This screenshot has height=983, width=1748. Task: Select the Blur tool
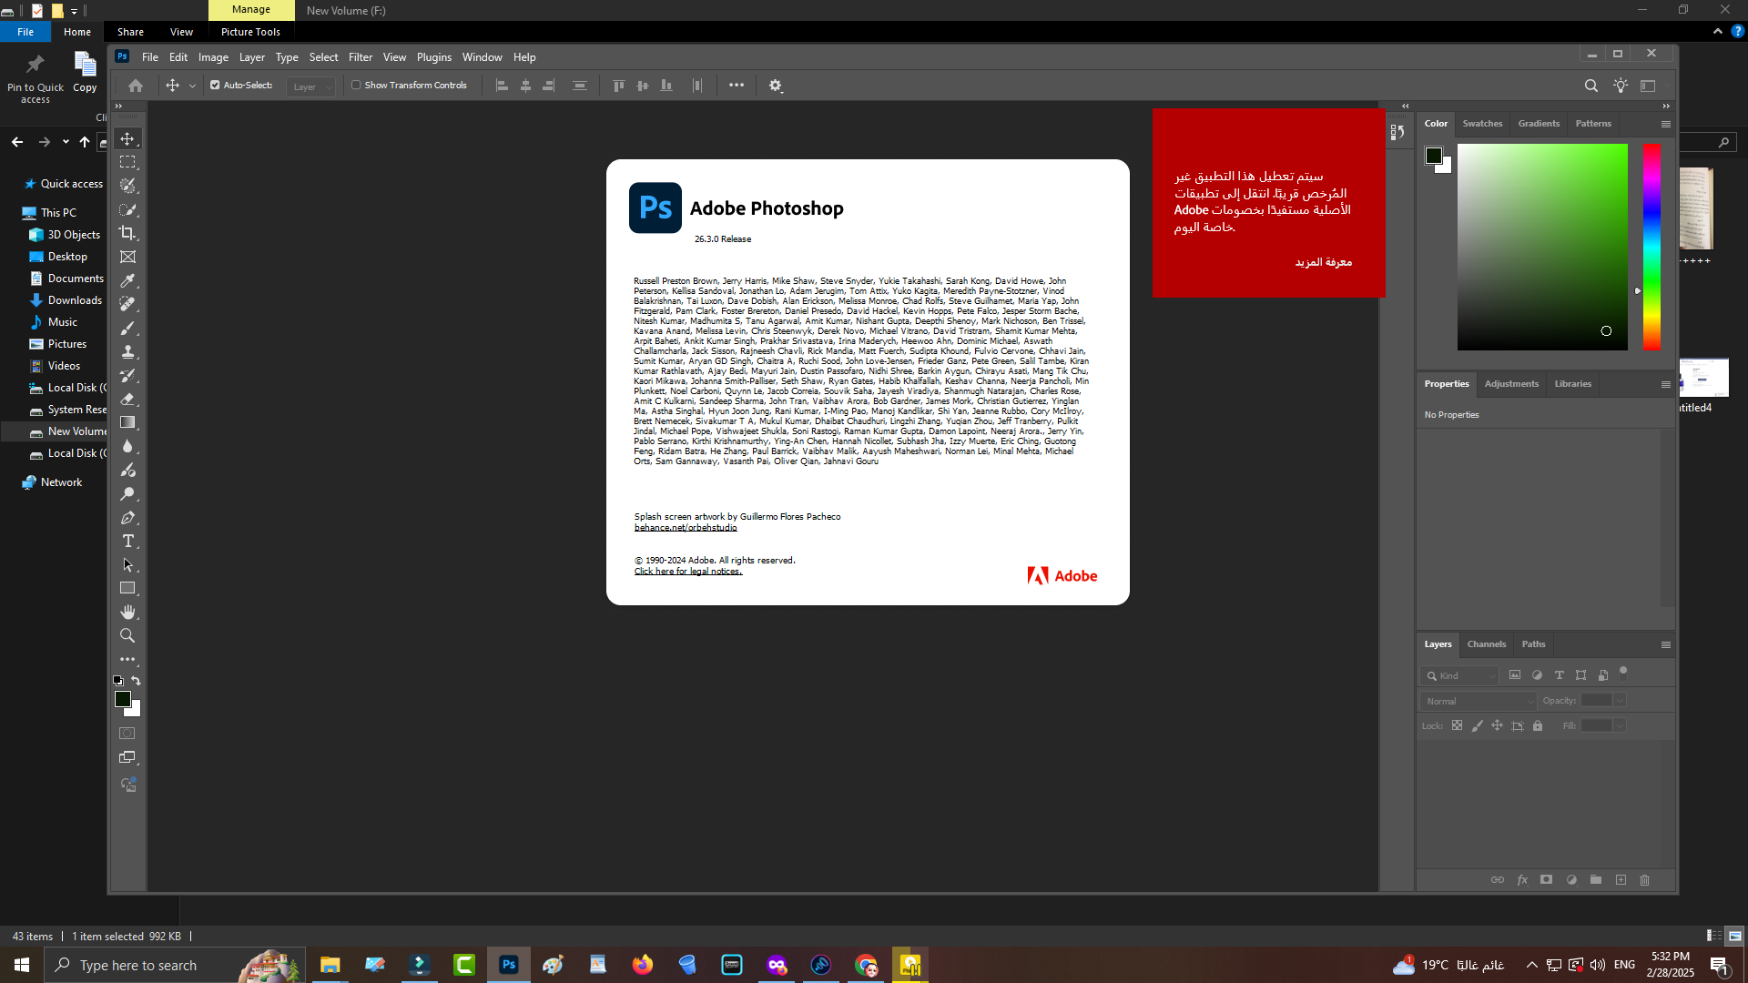pos(127,446)
